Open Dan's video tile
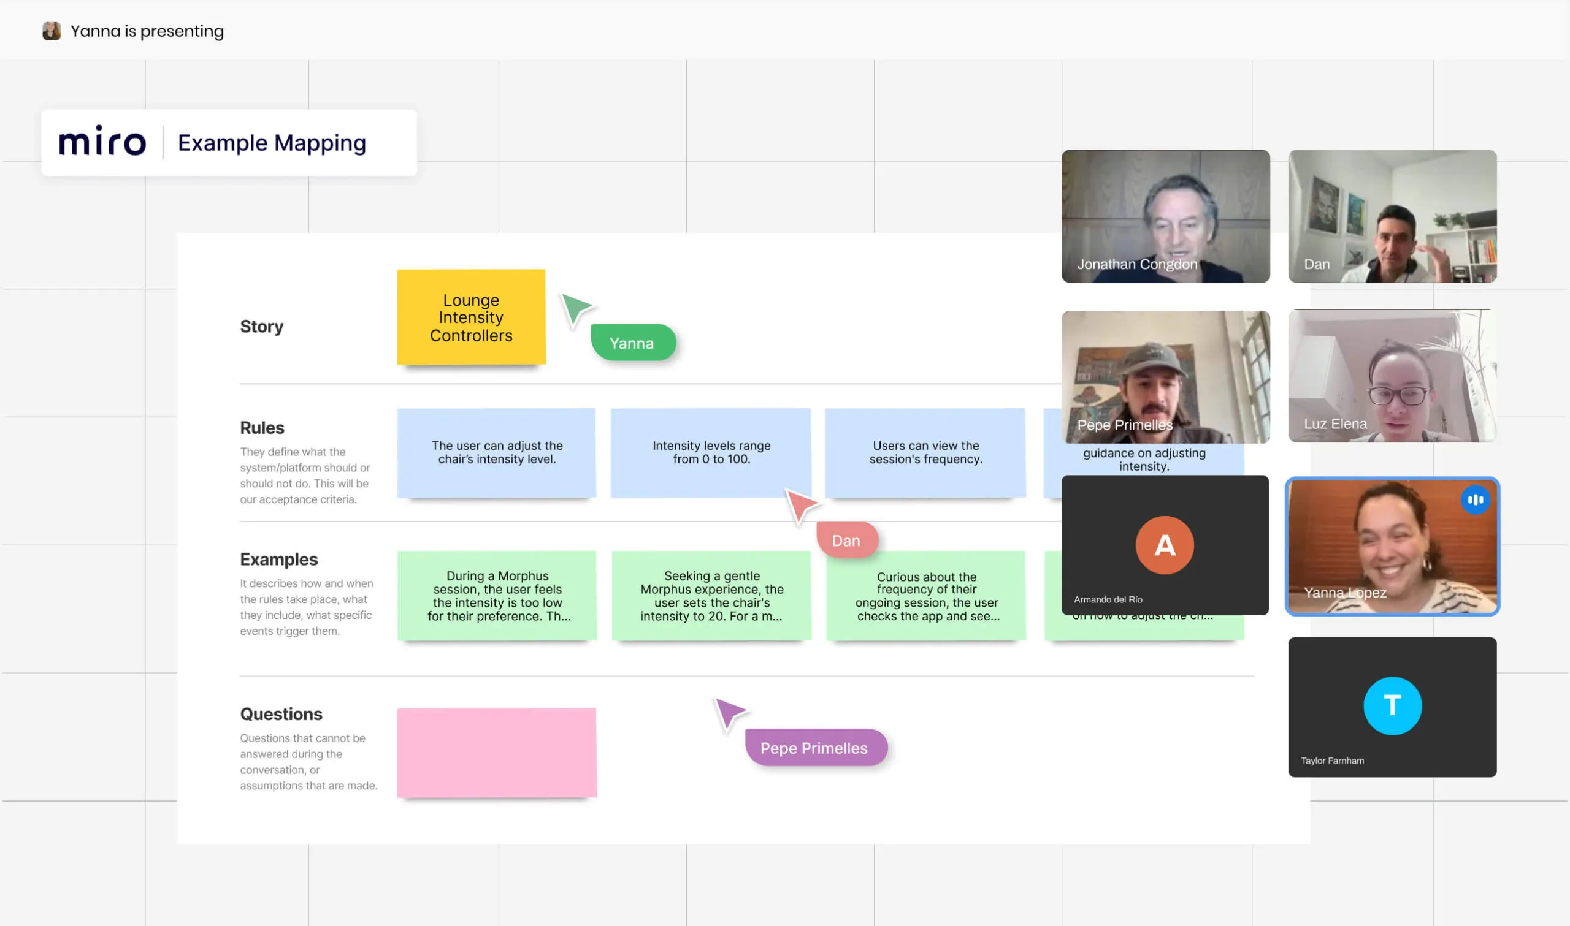 click(x=1392, y=216)
